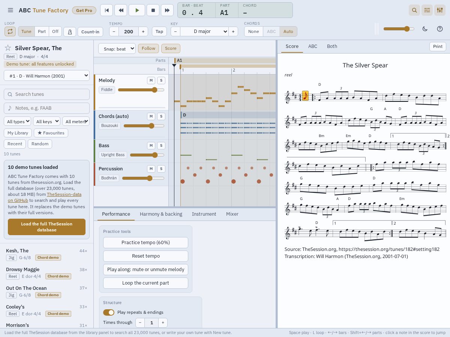The image size is (450, 337).
Task: Set chords mode to None
Action: 253,31
